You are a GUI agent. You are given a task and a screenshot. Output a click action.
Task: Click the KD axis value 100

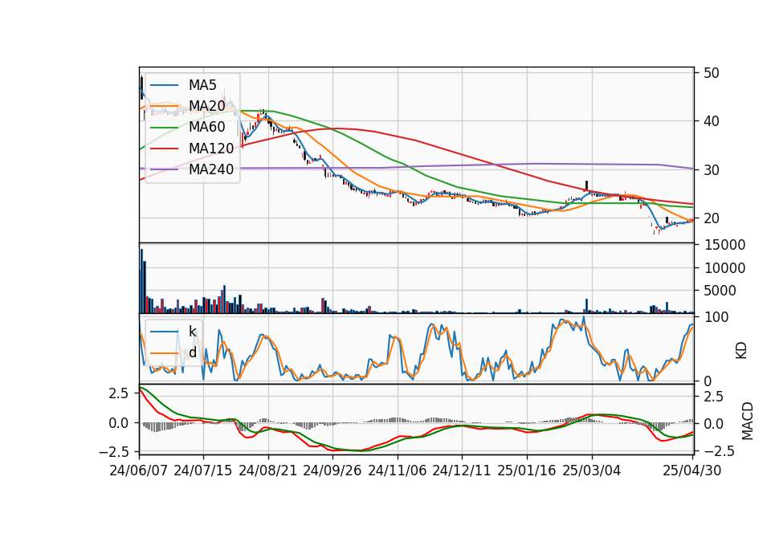pyautogui.click(x=716, y=317)
